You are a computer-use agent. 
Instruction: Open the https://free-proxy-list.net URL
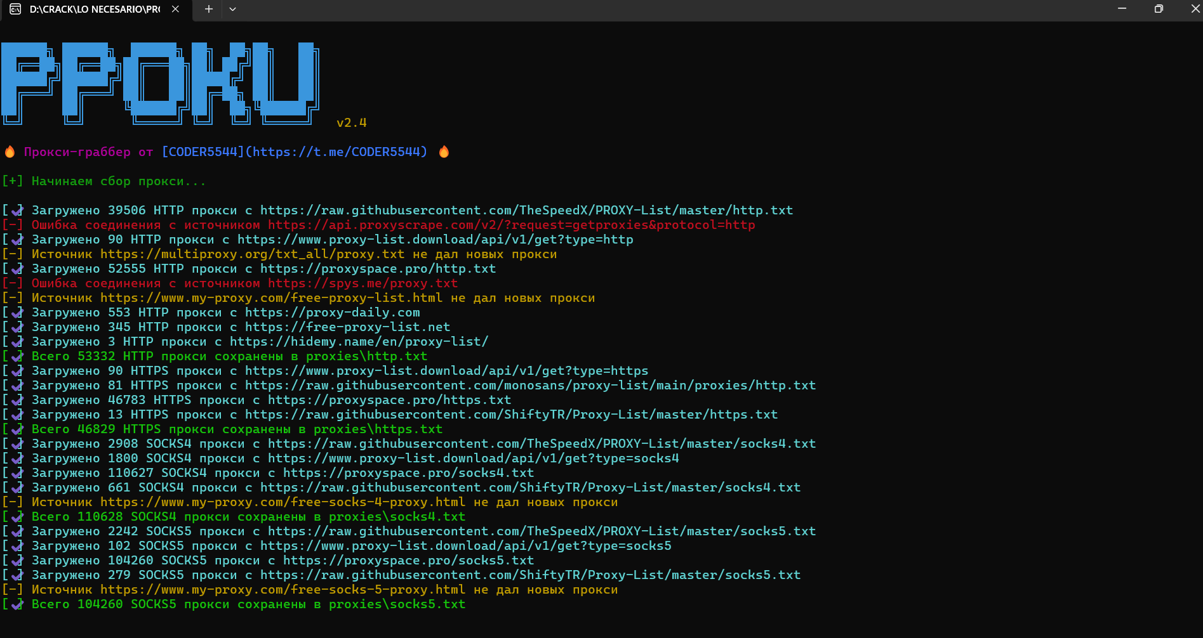347,327
